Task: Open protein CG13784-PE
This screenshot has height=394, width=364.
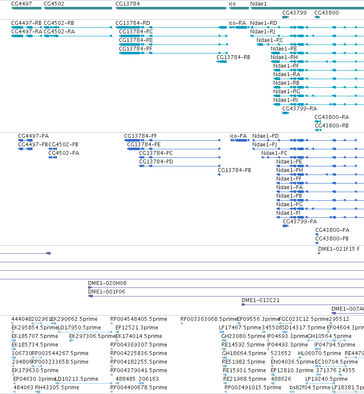Action: coord(144,145)
